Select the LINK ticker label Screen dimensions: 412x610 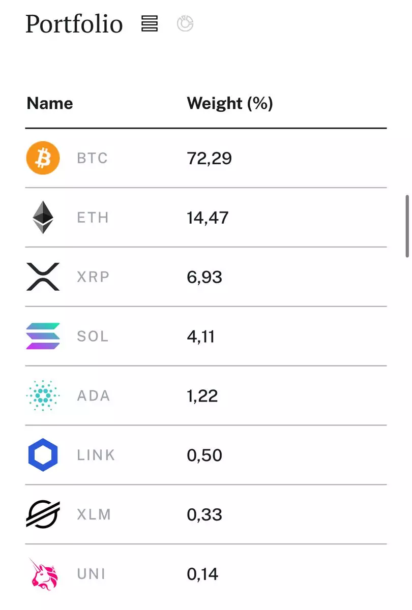point(96,455)
